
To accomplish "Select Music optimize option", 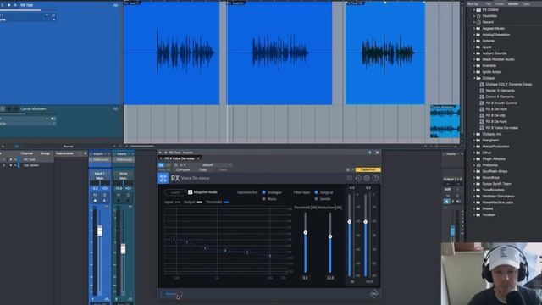I will (263, 199).
